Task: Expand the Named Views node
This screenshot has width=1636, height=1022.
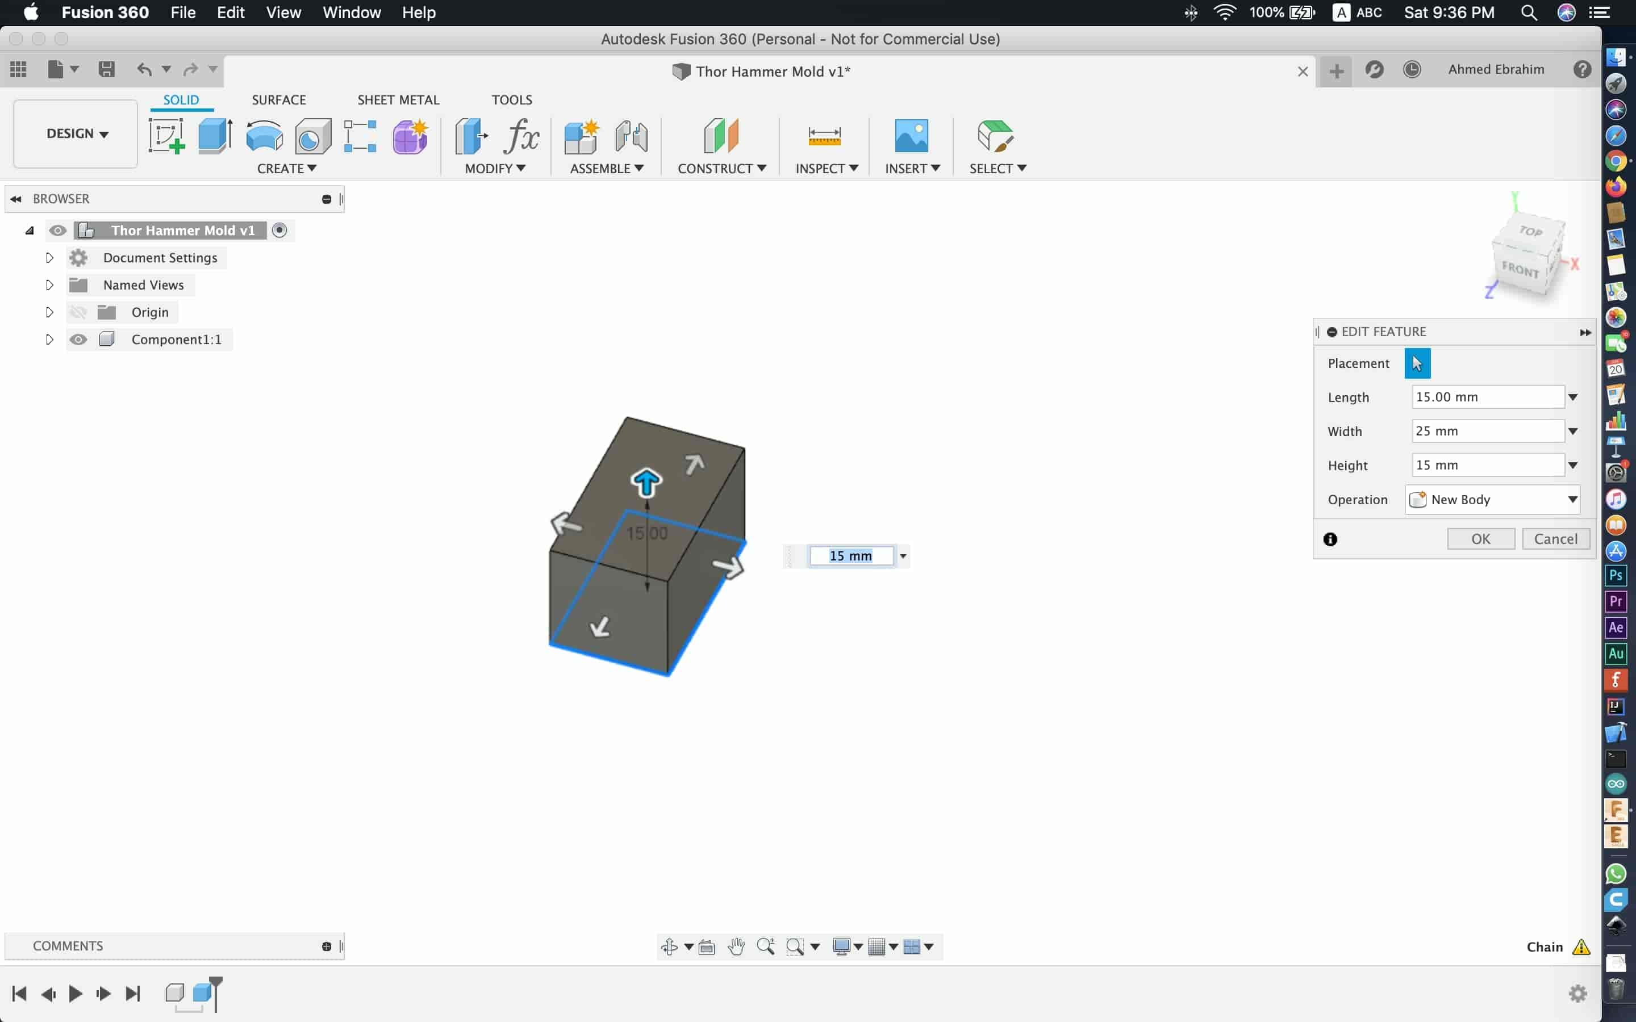Action: point(49,284)
